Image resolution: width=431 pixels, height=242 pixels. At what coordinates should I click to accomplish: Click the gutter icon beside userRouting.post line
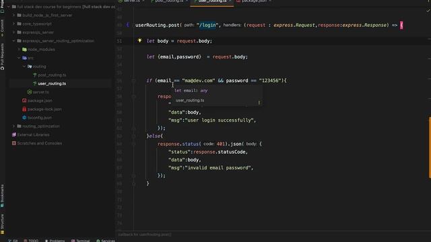[127, 25]
